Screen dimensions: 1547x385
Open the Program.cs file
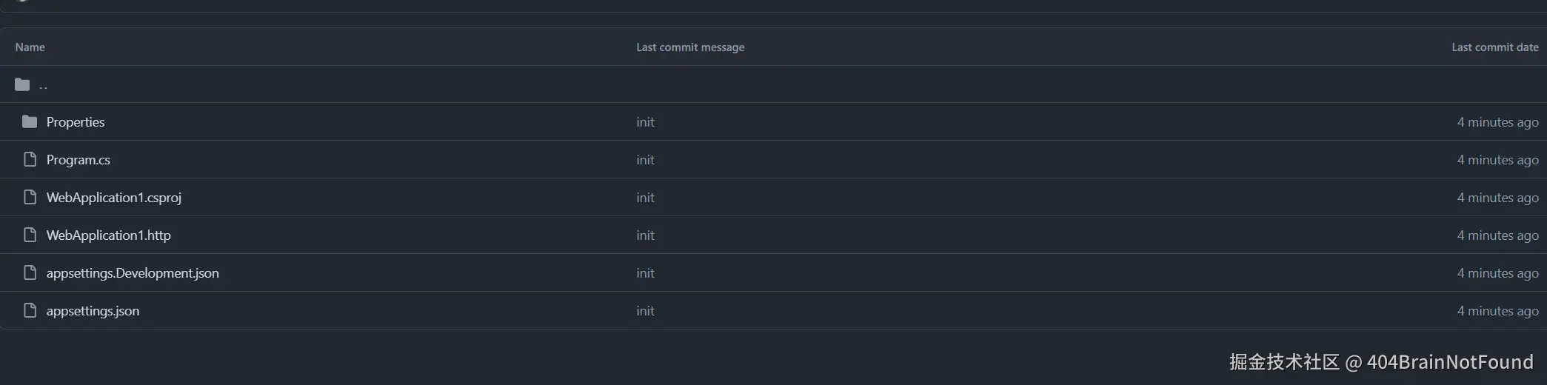click(78, 160)
